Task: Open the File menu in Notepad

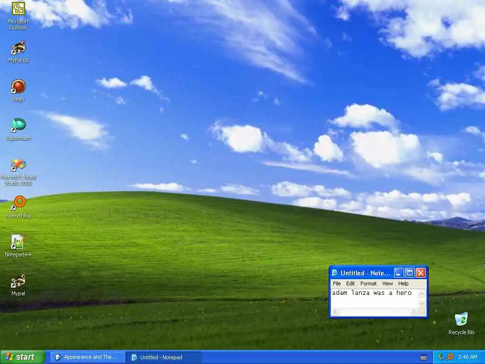Action: [337, 283]
